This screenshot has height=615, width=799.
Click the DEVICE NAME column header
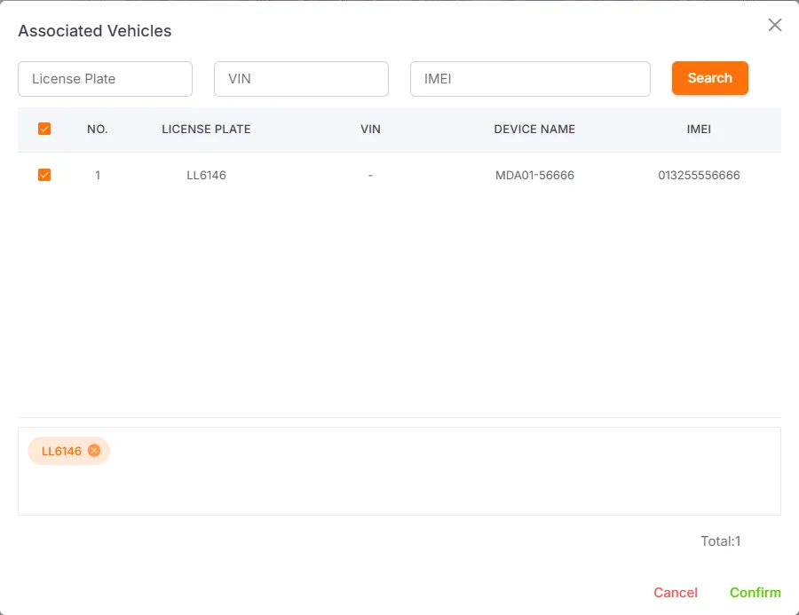[x=534, y=129]
